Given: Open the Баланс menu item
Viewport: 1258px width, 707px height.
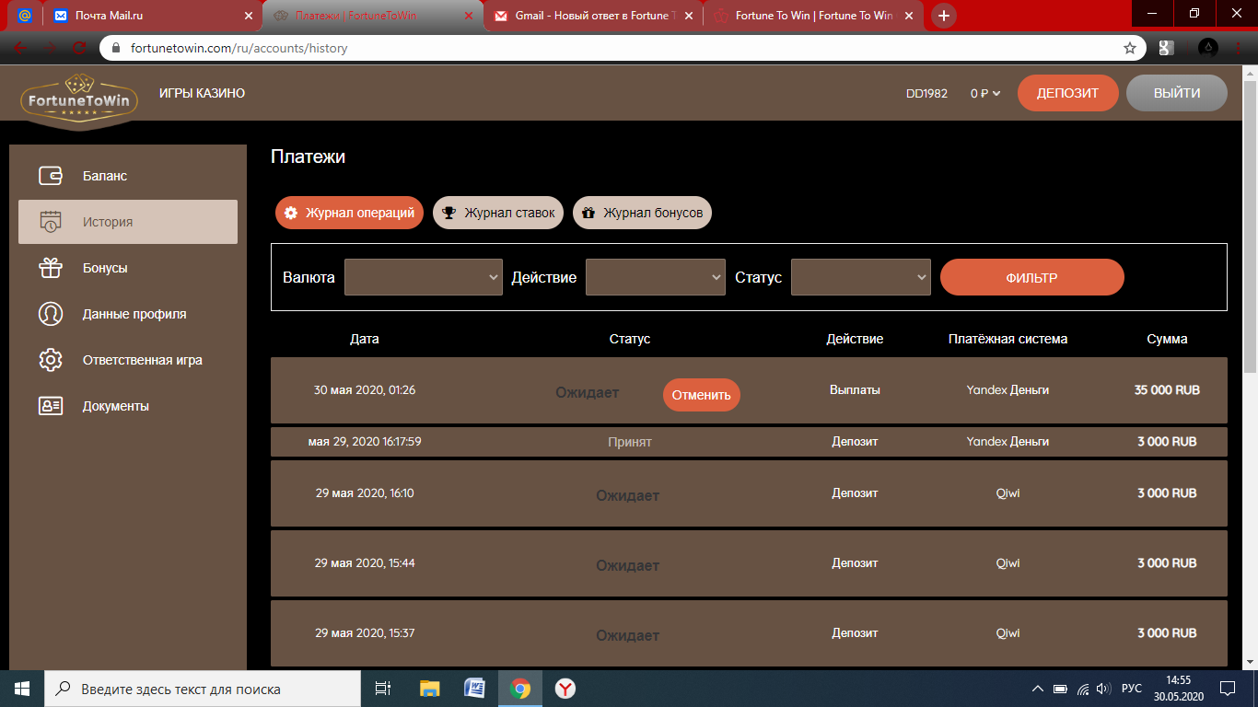Looking at the screenshot, I should coord(128,176).
